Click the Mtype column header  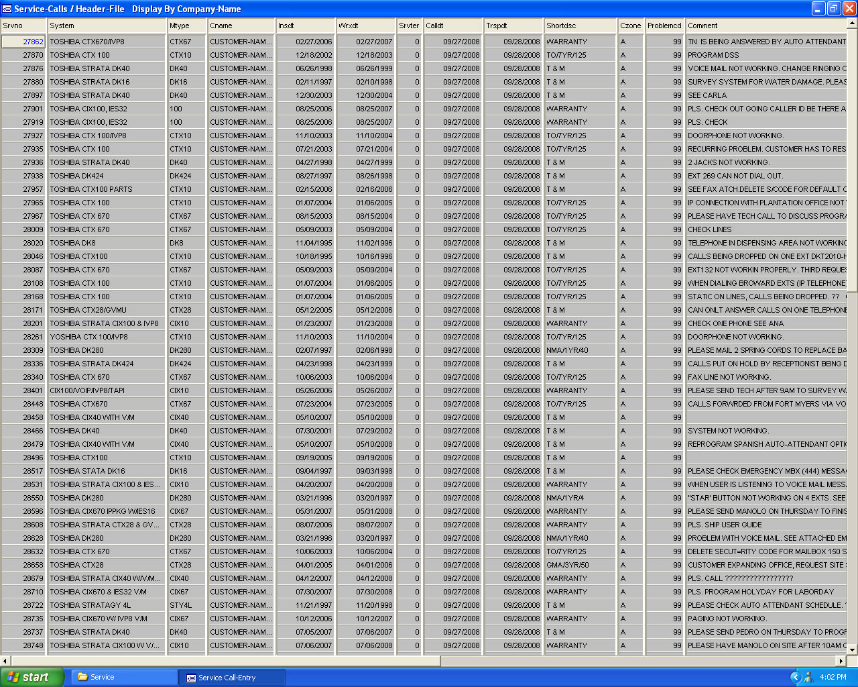188,25
